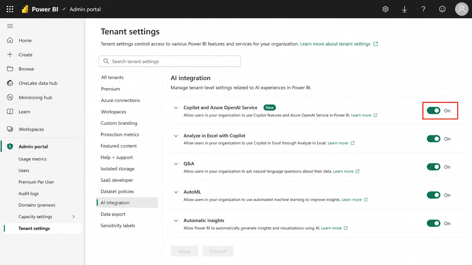This screenshot has height=265, width=472.
Task: Click the OneLake data hub icon
Action: tap(10, 83)
